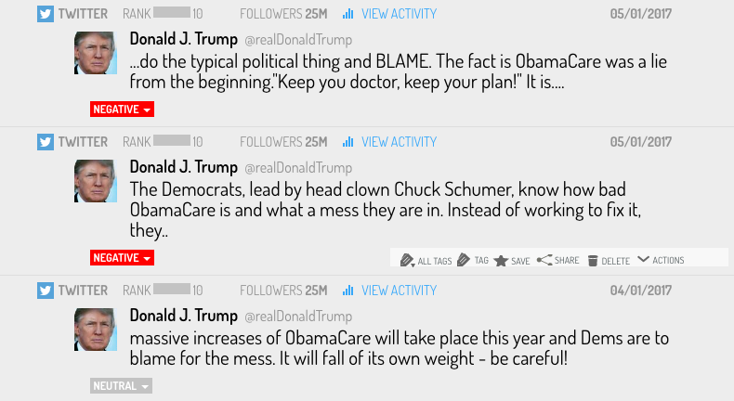Image resolution: width=734 pixels, height=401 pixels.
Task: Expand the Actions chevron menu
Action: coord(644,259)
